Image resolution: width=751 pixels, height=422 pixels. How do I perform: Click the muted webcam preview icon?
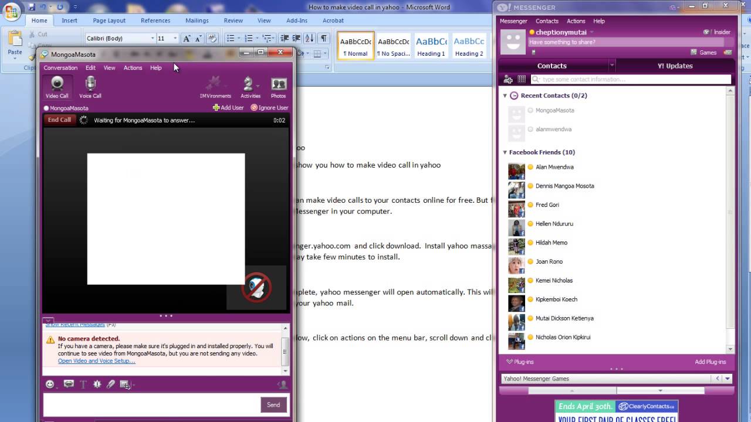click(x=256, y=287)
